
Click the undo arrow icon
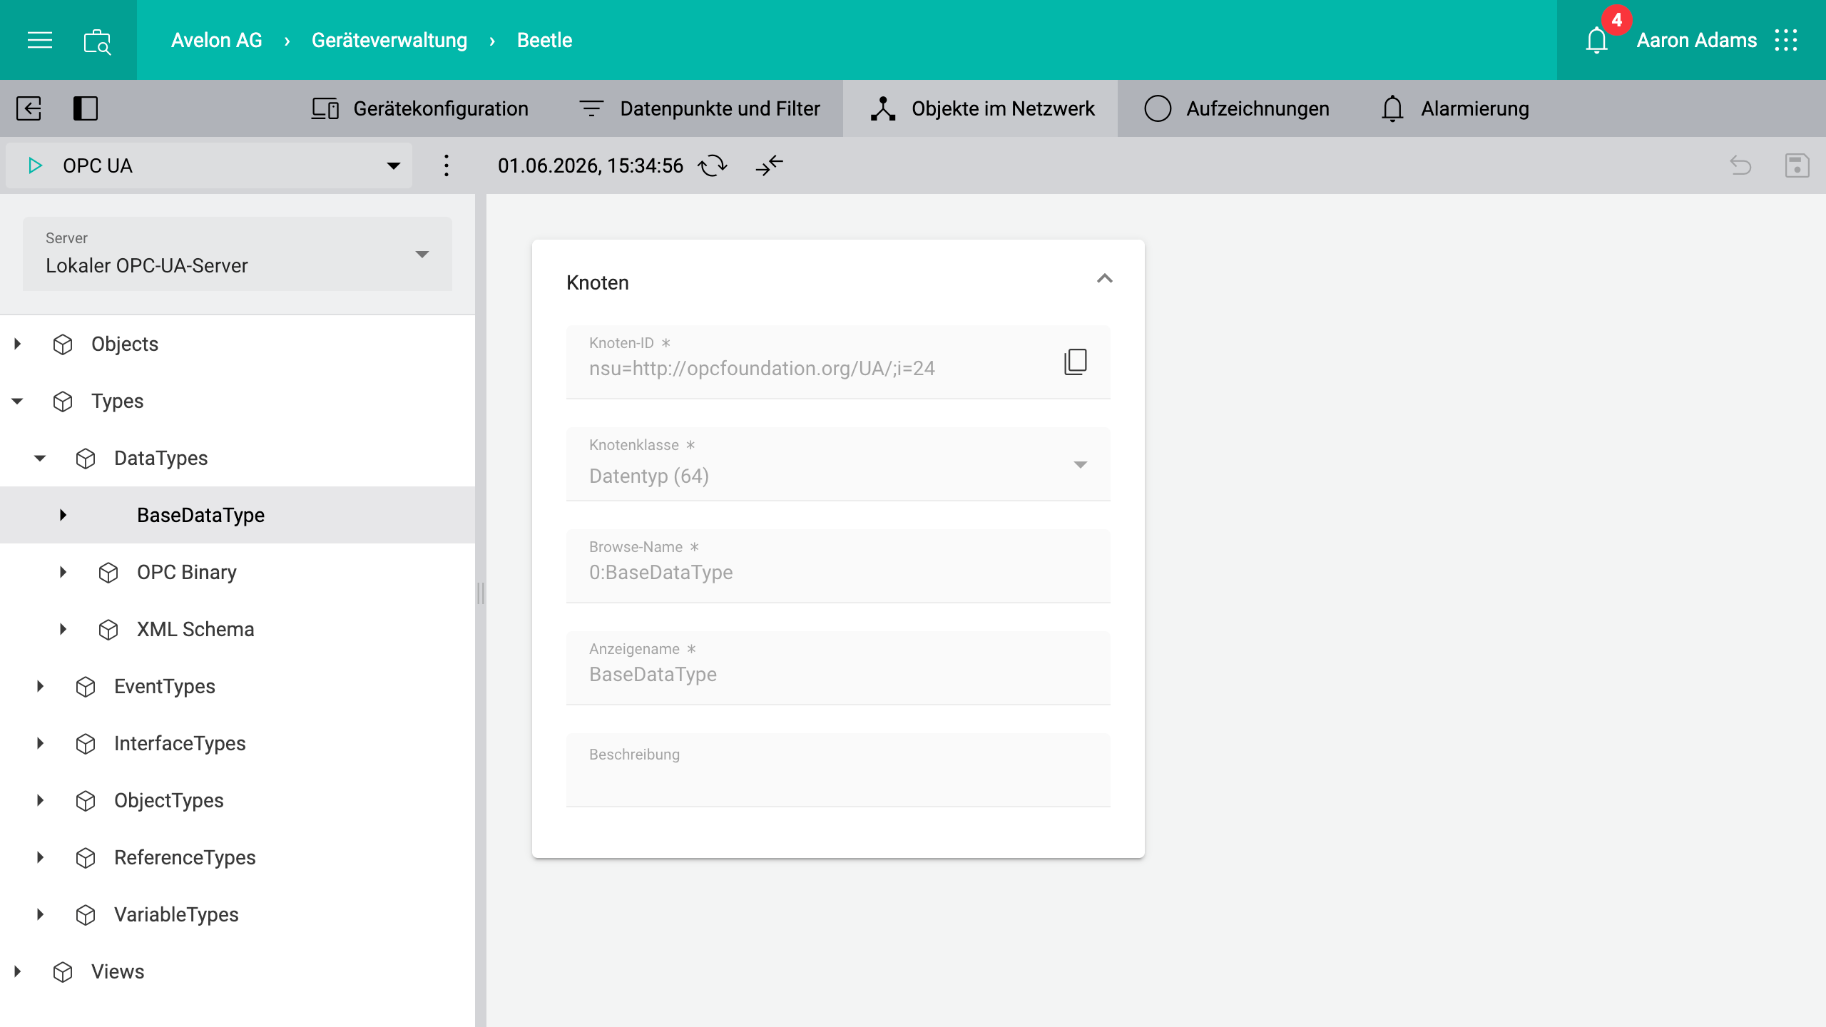click(x=1740, y=165)
